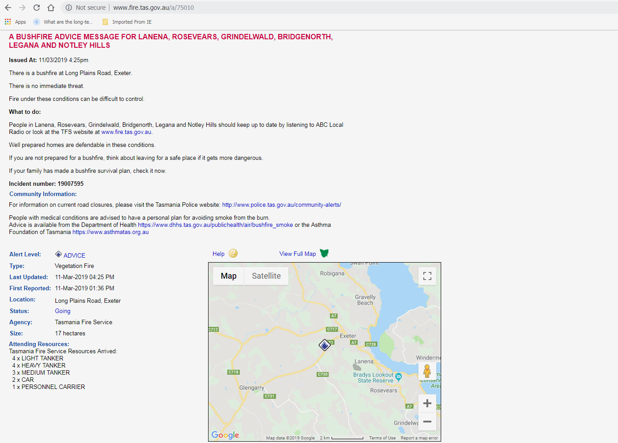The image size is (618, 443).
Task: Select the Street View pegman
Action: coord(427,371)
